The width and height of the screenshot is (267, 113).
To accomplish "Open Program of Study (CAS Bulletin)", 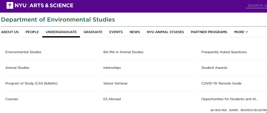I will click(32, 83).
